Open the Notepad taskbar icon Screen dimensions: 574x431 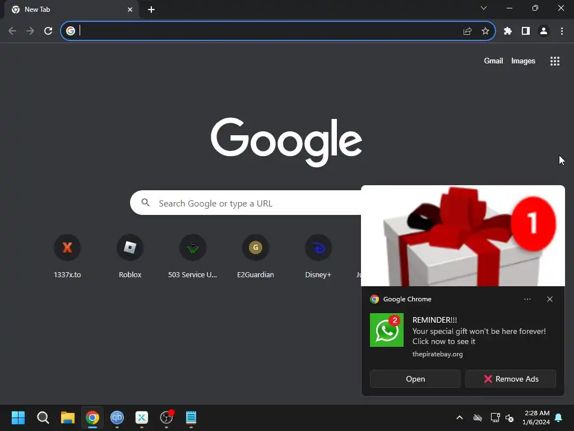pos(191,418)
